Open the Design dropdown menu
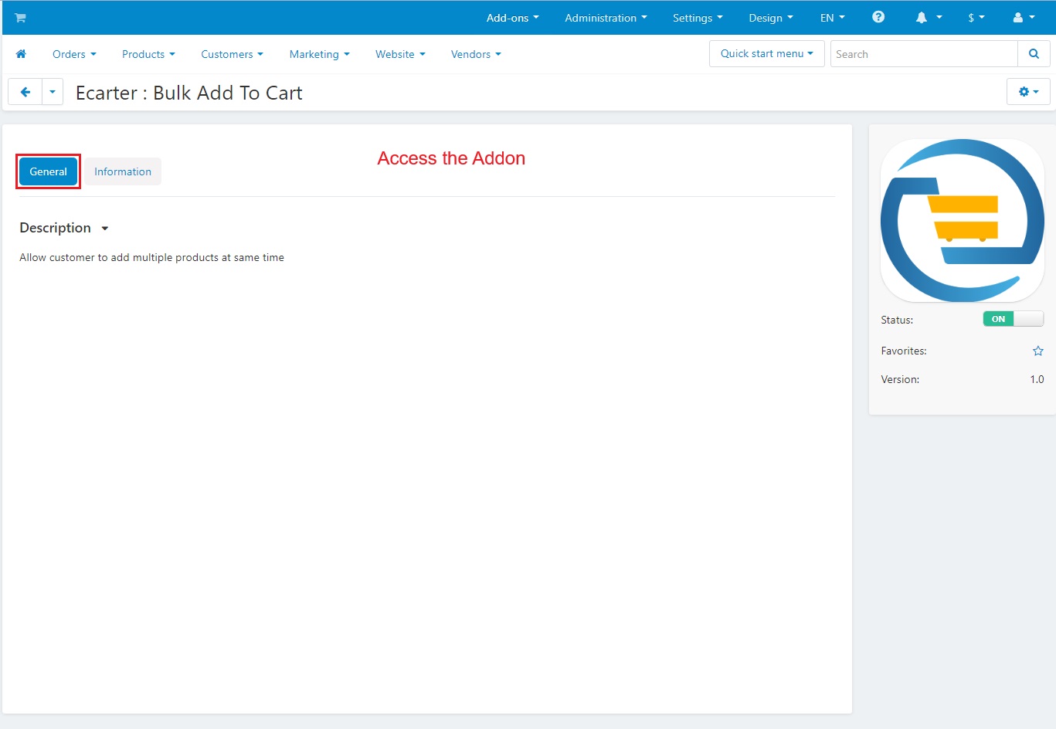The image size is (1056, 729). (770, 18)
